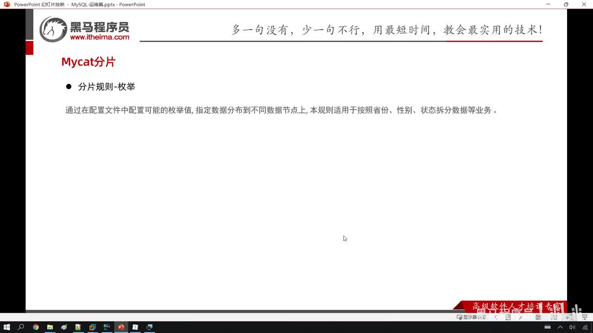Screen dimensions: 593x333
Task: Open taskbar search magnifier
Action: coord(21,327)
